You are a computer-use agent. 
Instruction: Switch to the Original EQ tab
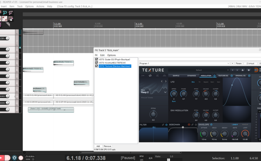click(240, 76)
